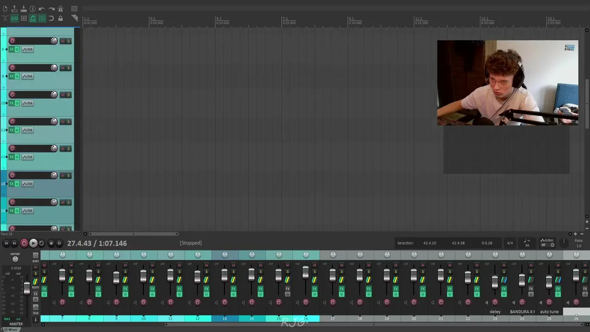This screenshot has height=332, width=590.
Task: Arm record on mixer channel 11
Action: (x=171, y=302)
